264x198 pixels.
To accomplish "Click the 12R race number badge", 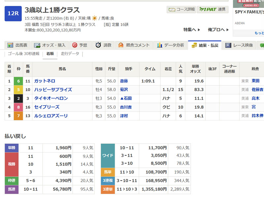I will [13, 13].
